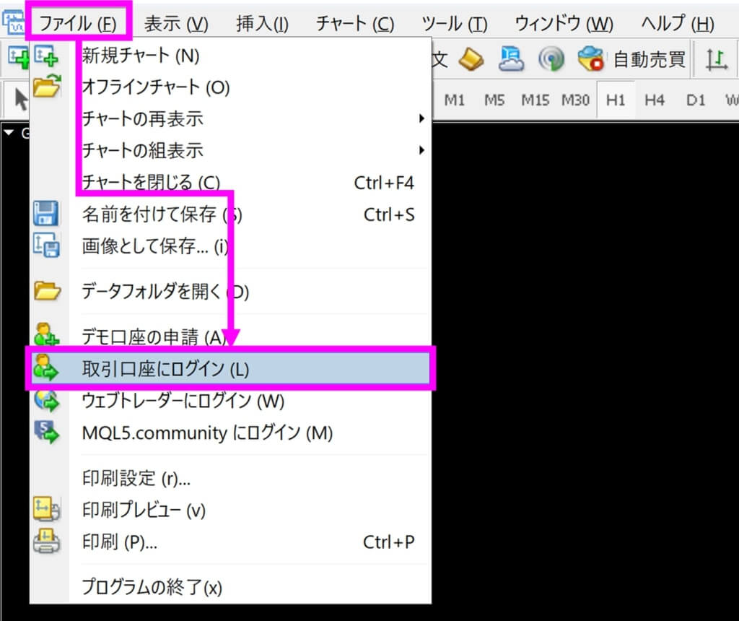Choose 名前を付けて保存 (S) entry
The height and width of the screenshot is (621, 739).
point(230,214)
